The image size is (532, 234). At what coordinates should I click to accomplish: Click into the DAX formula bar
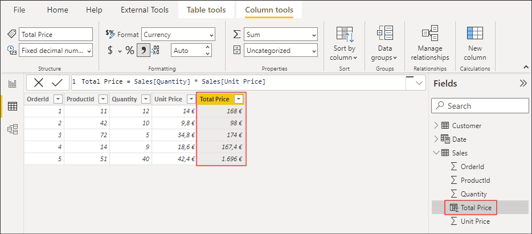coord(238,83)
